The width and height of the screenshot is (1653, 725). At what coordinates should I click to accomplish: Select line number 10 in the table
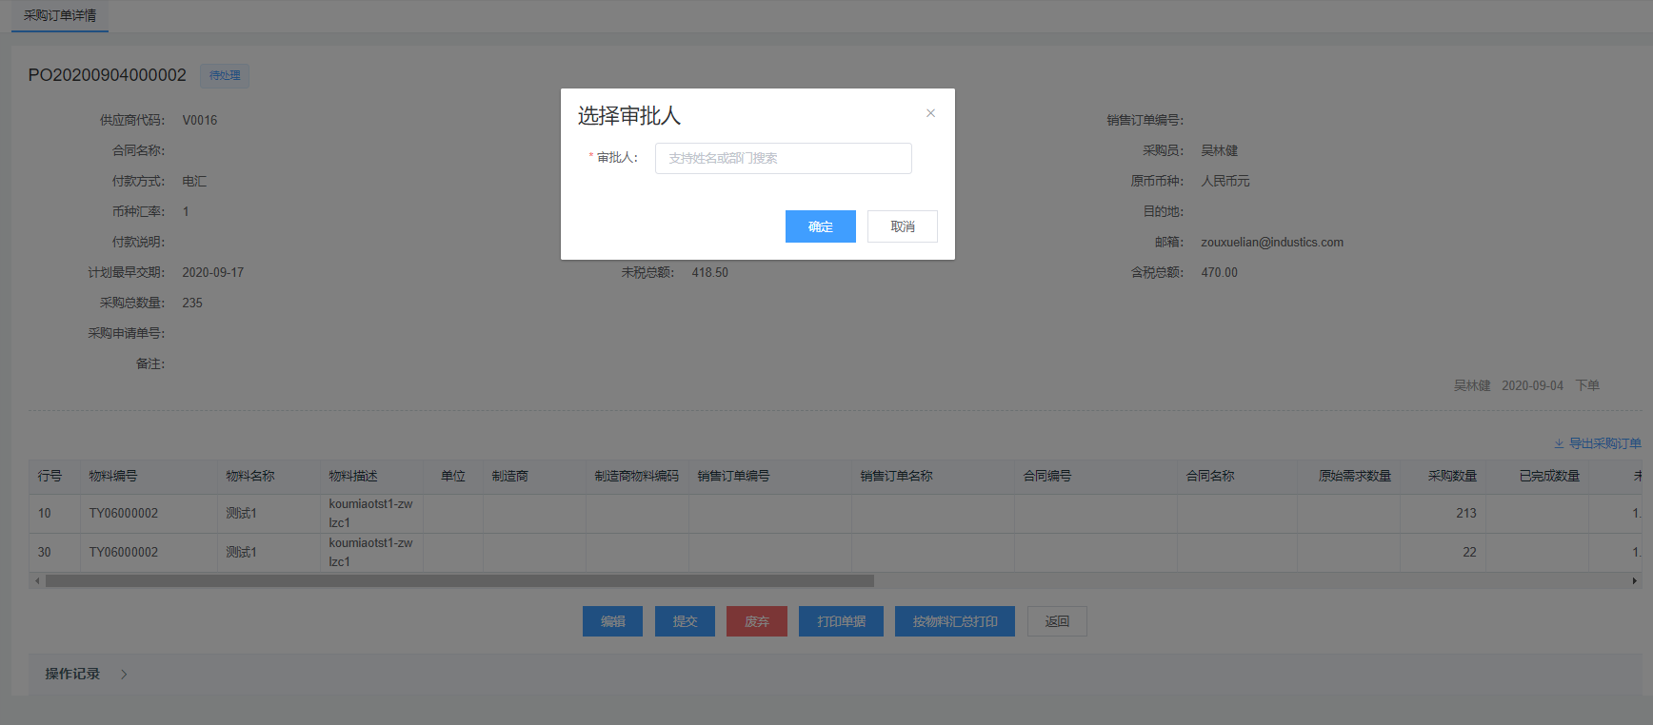click(x=45, y=513)
